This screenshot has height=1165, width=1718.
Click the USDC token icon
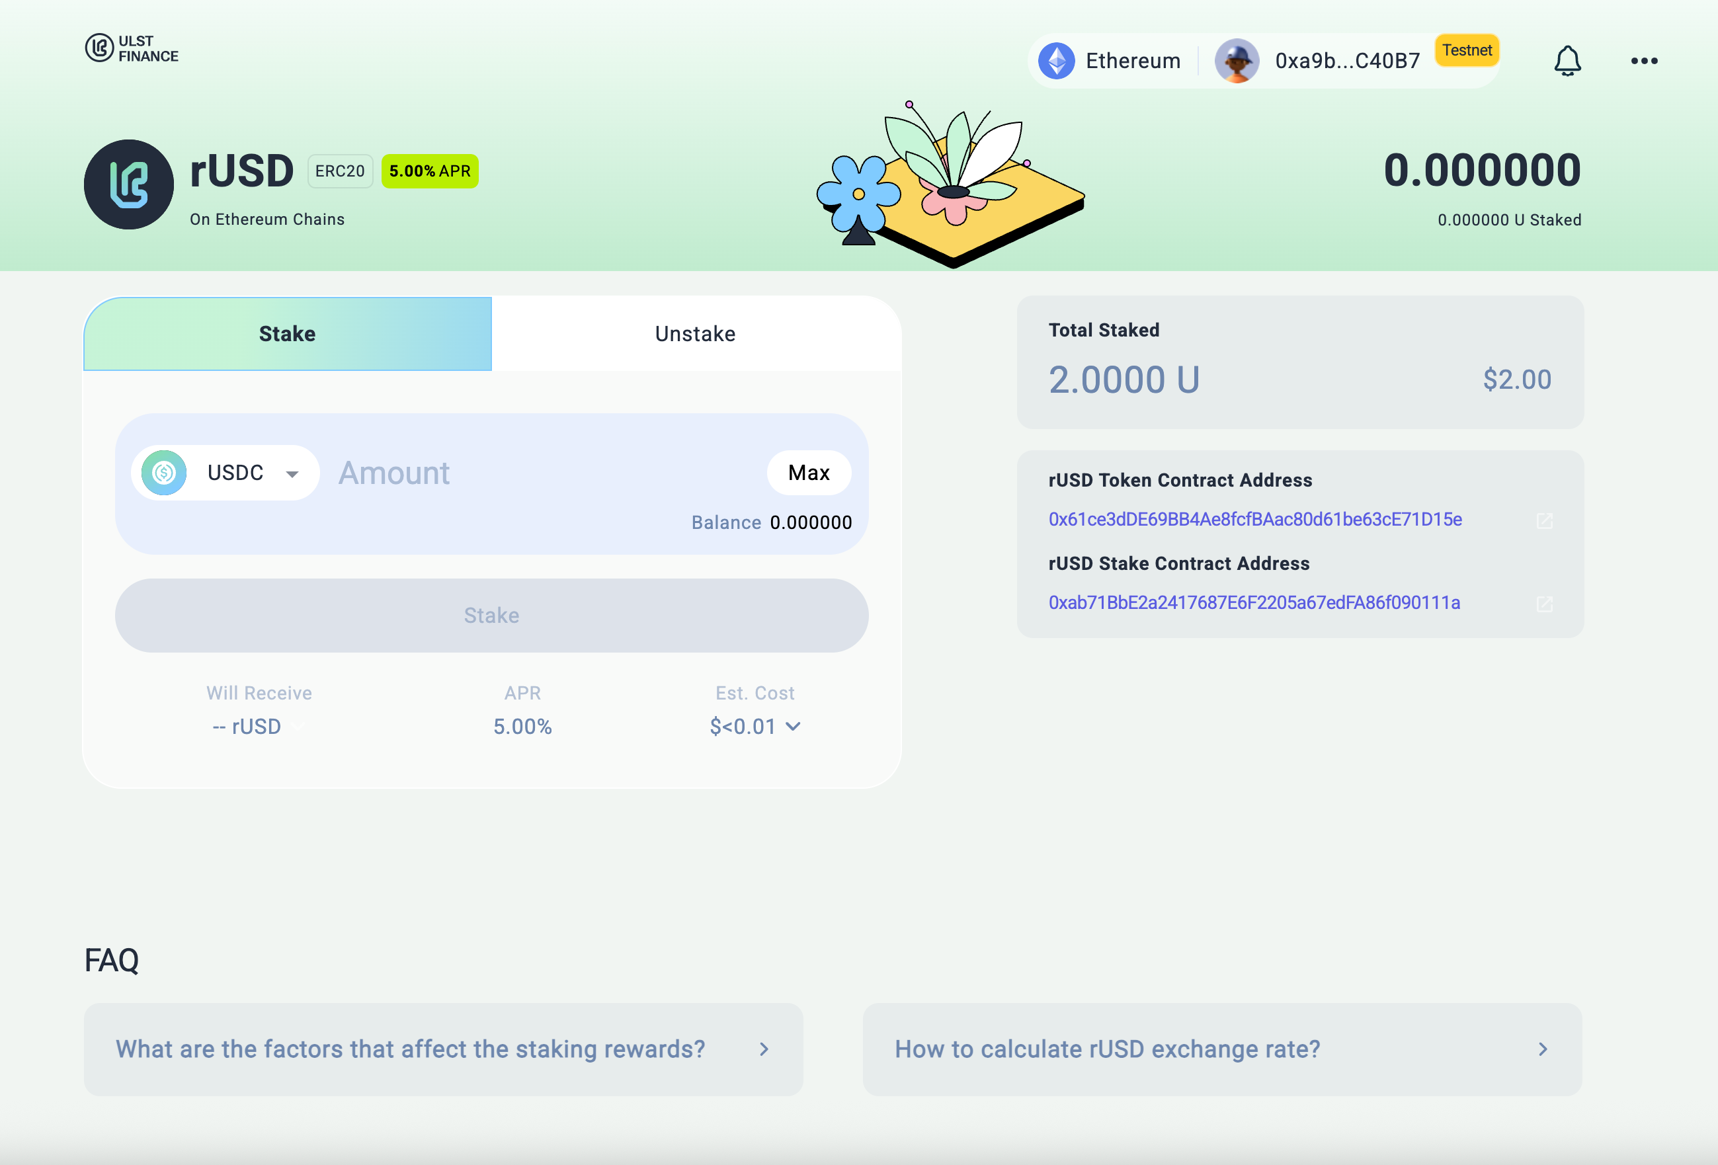(x=163, y=472)
